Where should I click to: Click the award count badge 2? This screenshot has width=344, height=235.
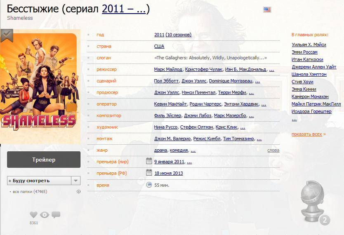[325, 220]
